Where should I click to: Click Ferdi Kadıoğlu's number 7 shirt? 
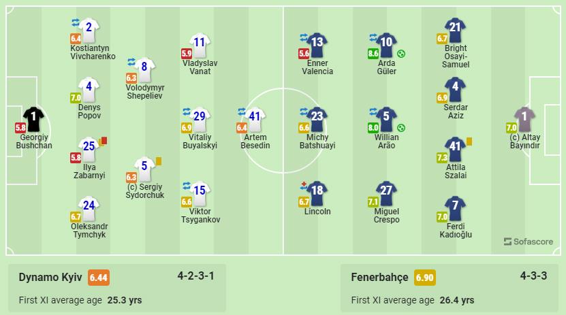(456, 205)
